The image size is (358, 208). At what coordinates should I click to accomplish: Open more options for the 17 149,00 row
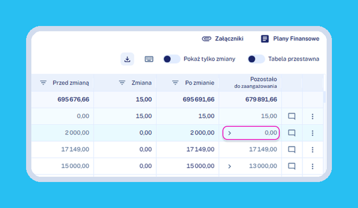pos(313,150)
